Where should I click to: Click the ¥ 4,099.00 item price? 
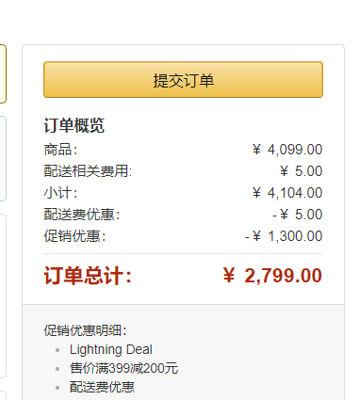tap(287, 150)
